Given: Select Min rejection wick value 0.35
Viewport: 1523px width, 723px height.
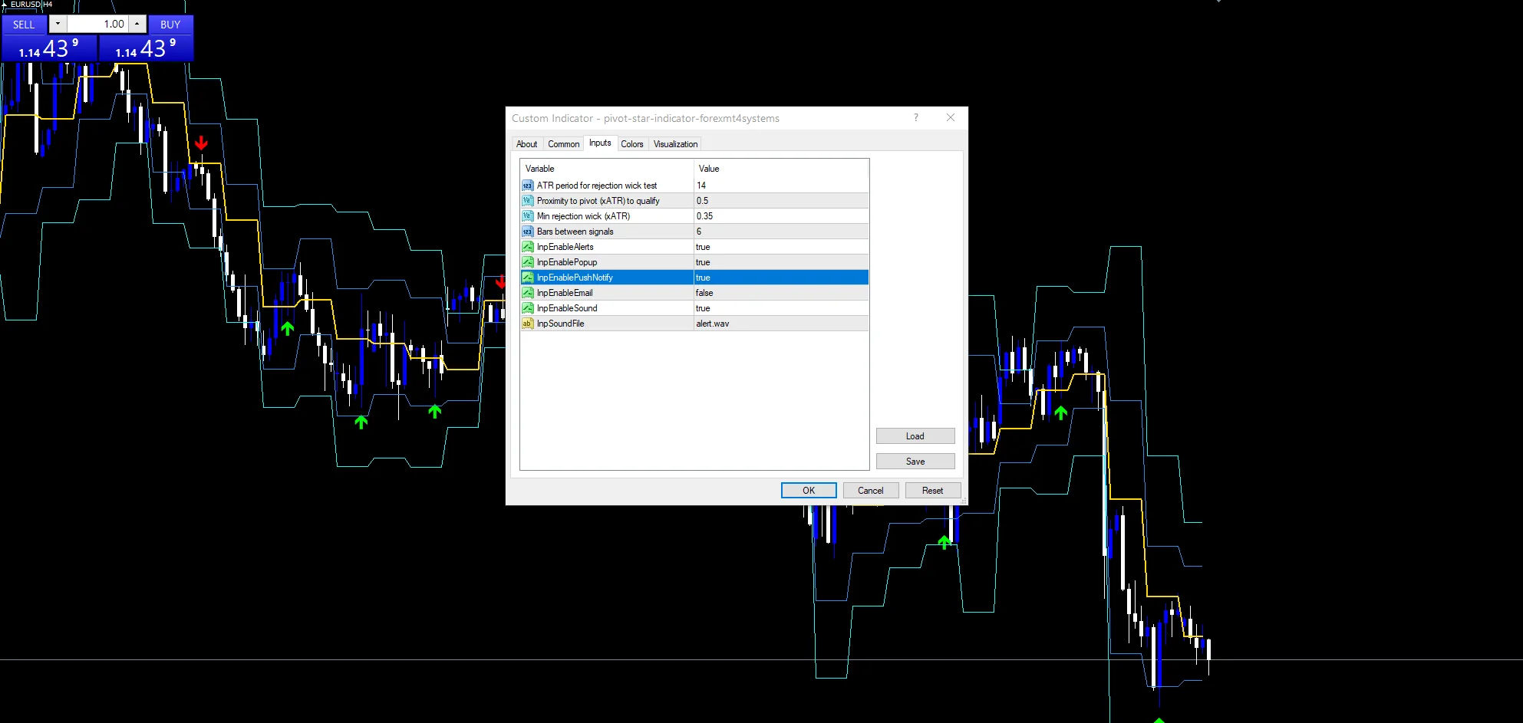Looking at the screenshot, I should point(781,216).
